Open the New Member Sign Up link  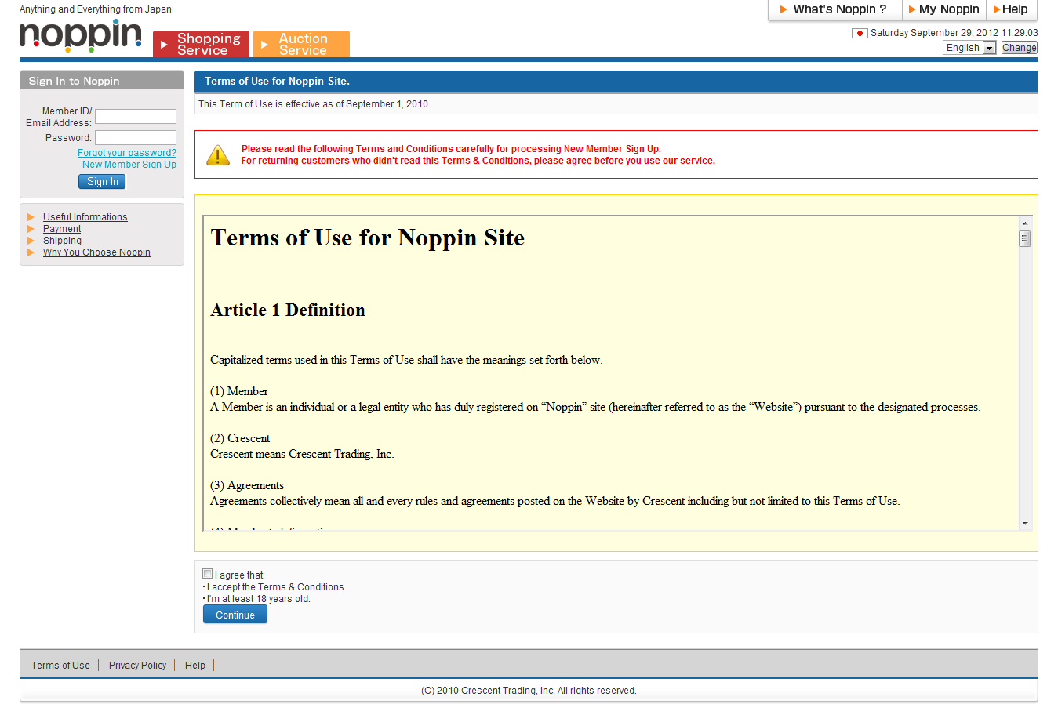pos(129,165)
